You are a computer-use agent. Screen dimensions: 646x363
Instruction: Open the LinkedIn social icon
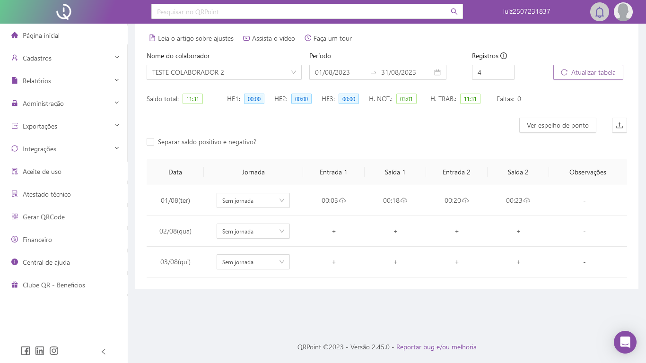tap(40, 351)
